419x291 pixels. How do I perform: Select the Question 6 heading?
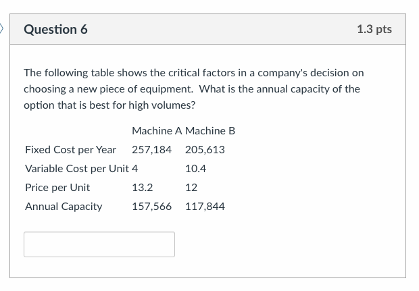pos(55,30)
